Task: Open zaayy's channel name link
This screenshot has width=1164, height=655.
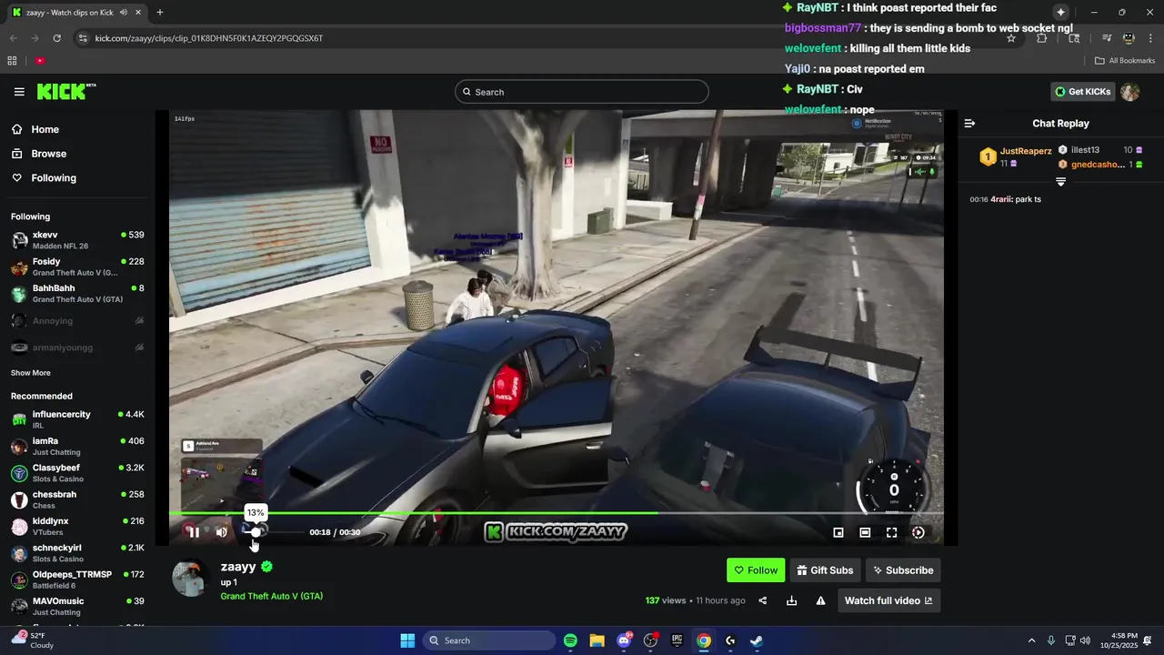Action: pos(238,566)
